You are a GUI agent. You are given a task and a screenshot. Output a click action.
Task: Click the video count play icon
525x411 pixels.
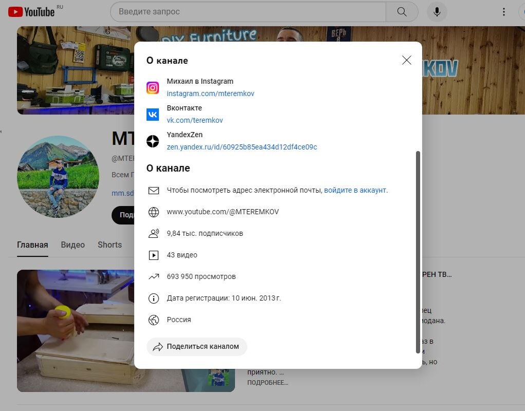154,255
